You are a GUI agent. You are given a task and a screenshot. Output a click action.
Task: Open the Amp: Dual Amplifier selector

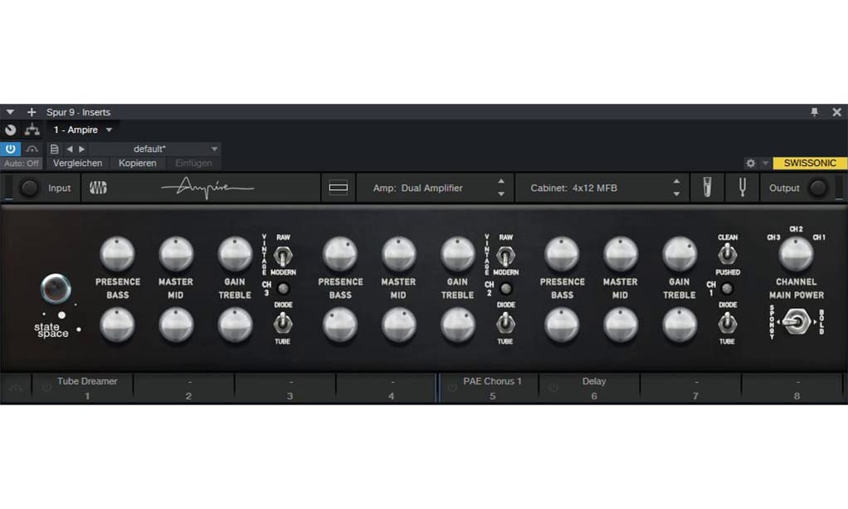[x=418, y=188]
